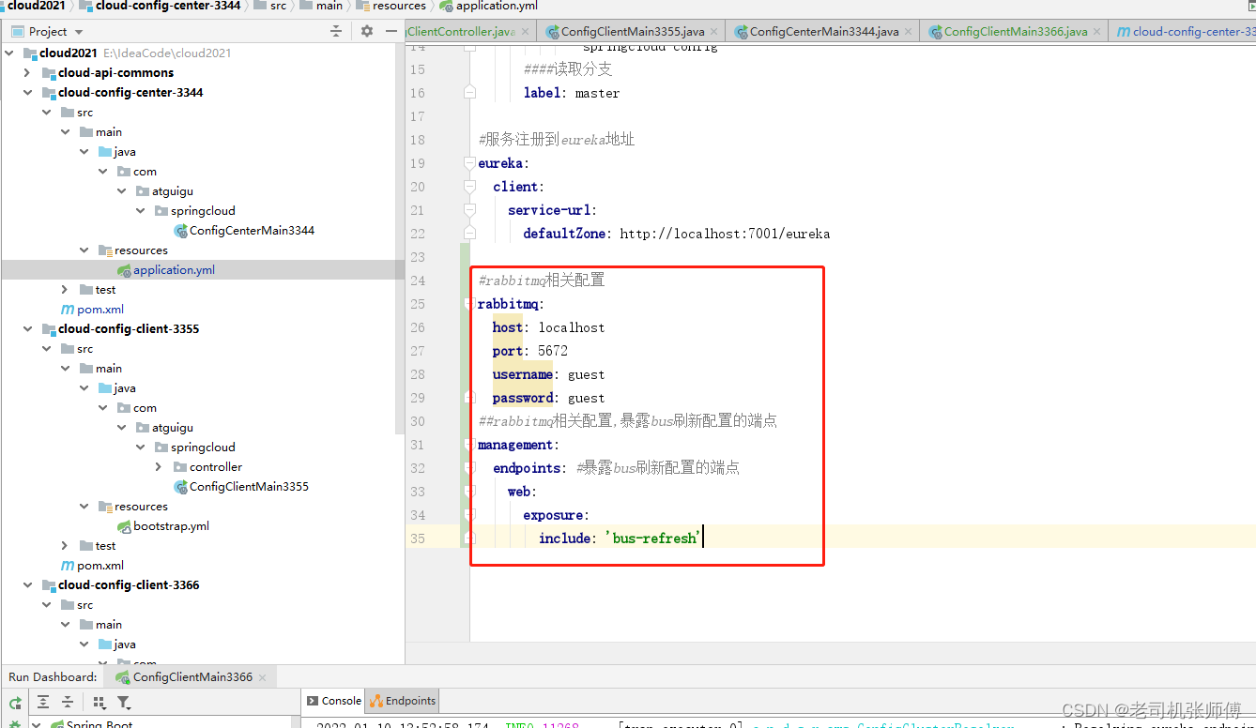Screen dimensions: 1256x728
Task: Collapse all Run Dashboard nodes
Action: (x=68, y=702)
